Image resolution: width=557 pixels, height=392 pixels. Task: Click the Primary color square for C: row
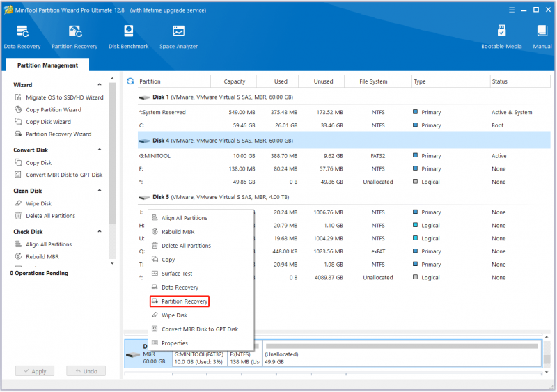coord(415,125)
